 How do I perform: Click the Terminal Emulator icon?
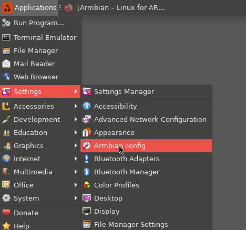click(x=6, y=37)
